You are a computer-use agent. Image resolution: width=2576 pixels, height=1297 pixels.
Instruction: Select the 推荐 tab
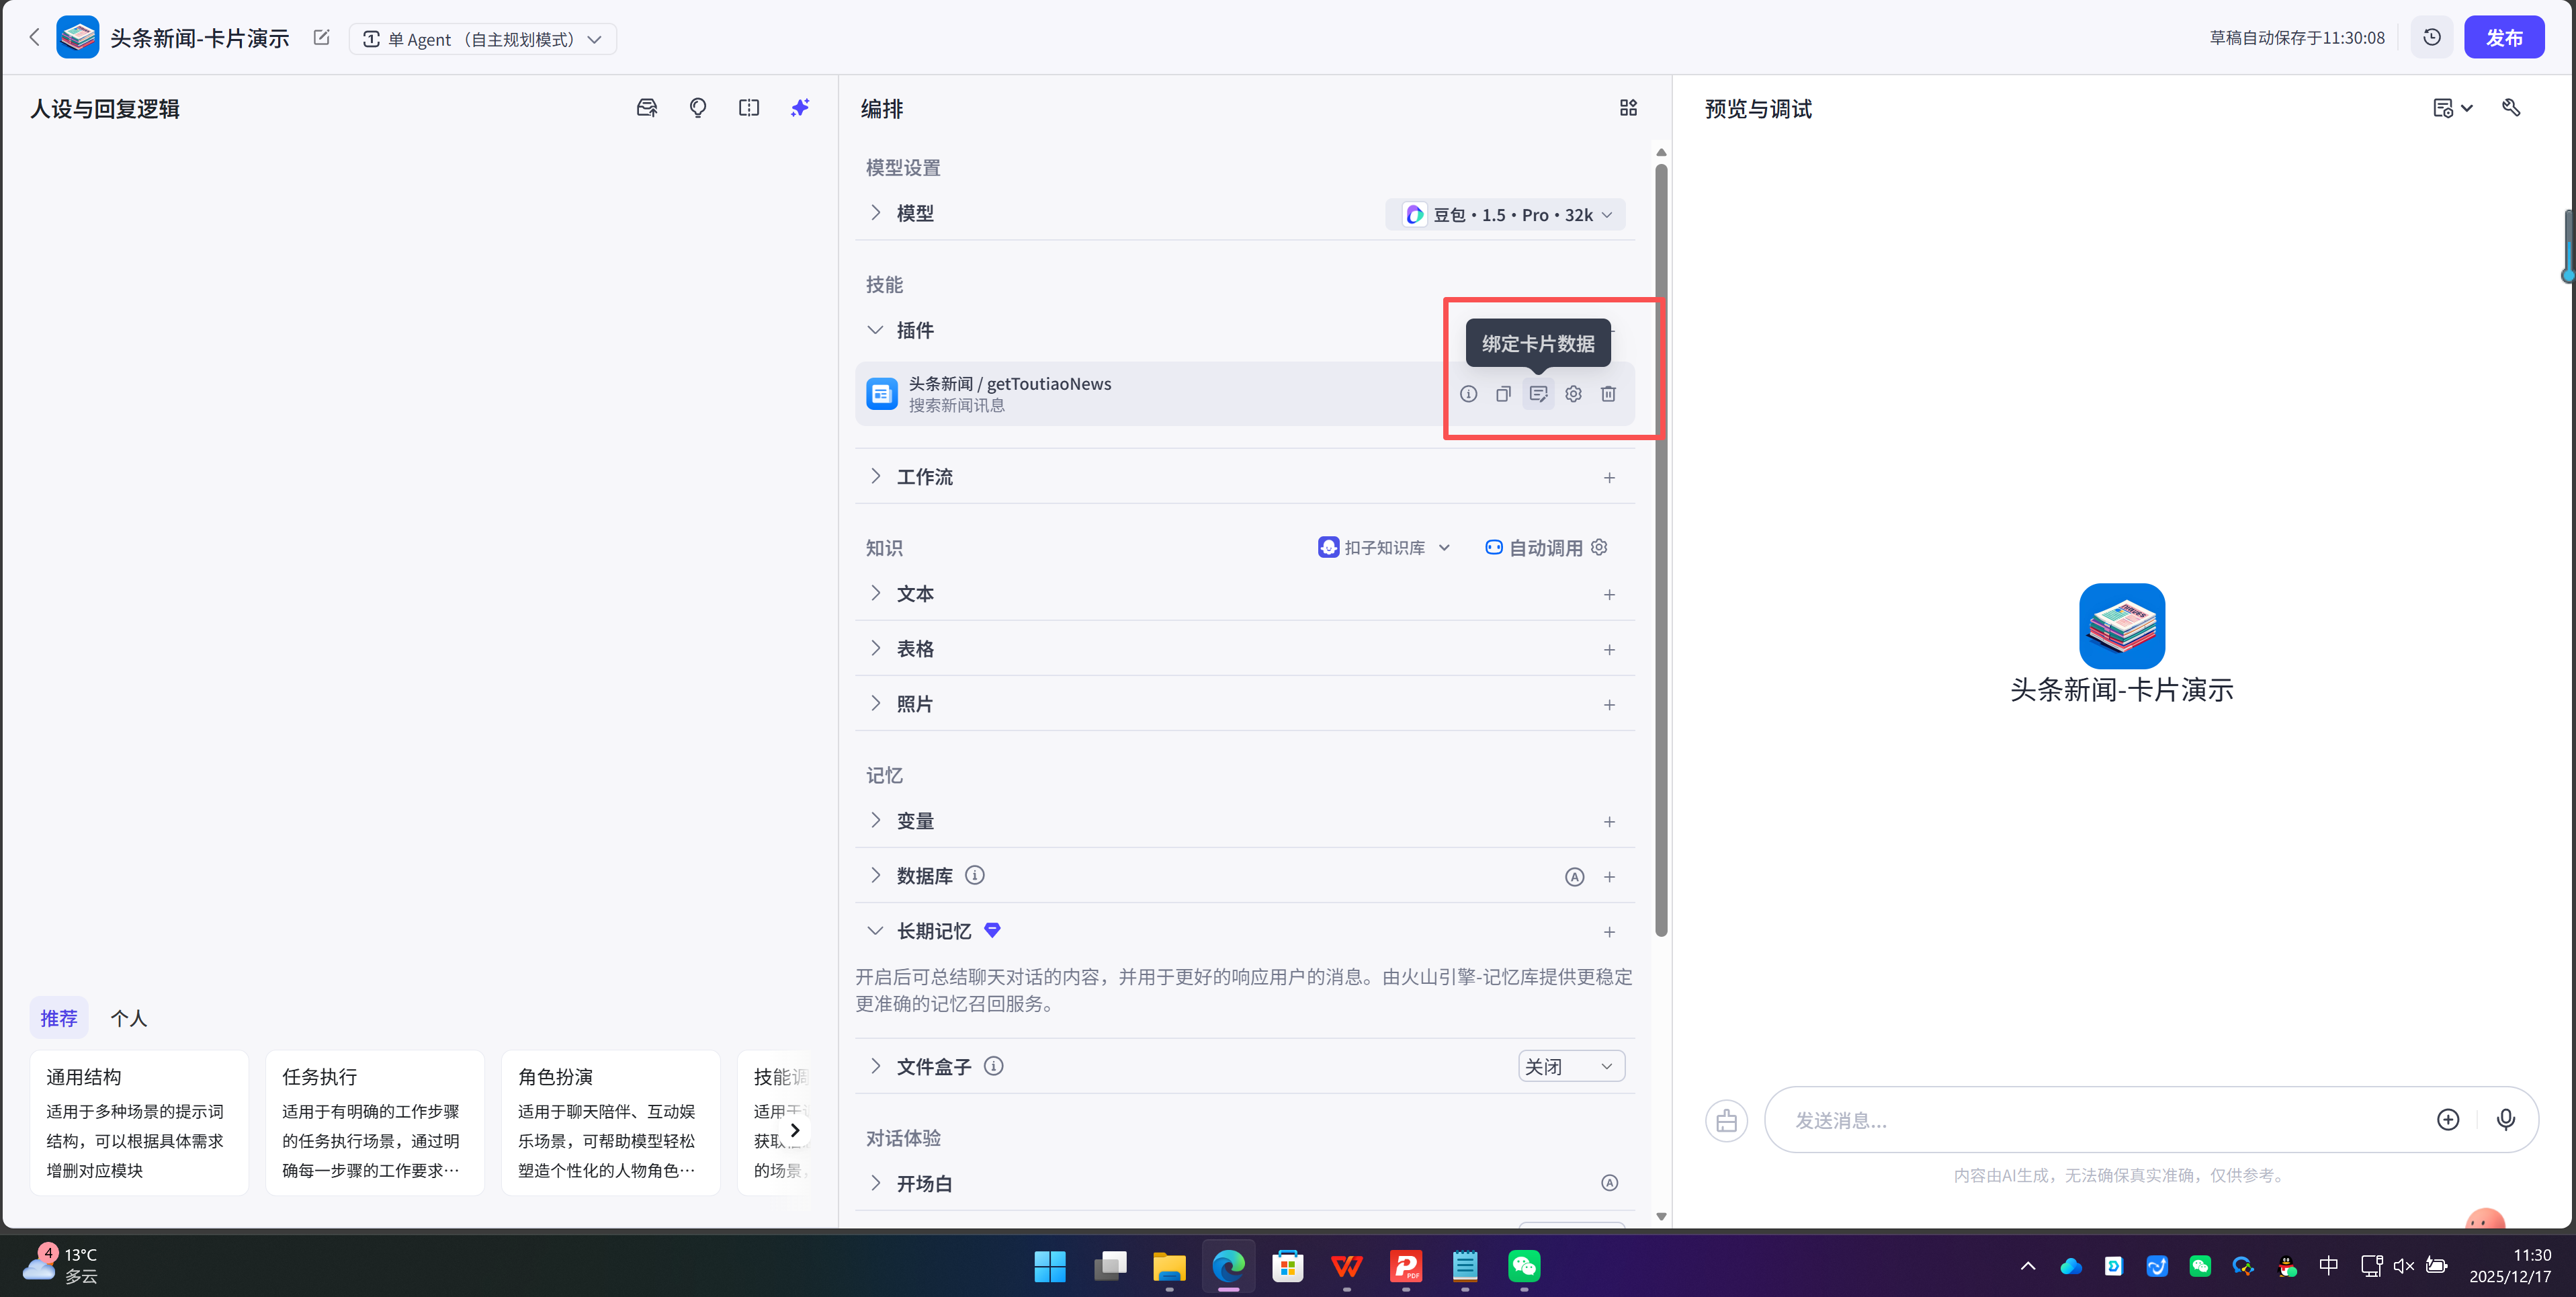pyautogui.click(x=59, y=1017)
